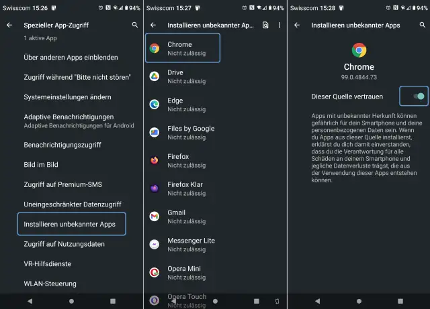Open "Installieren unbekannter Apps" in the access list
The height and width of the screenshot is (309, 430).
[71, 224]
